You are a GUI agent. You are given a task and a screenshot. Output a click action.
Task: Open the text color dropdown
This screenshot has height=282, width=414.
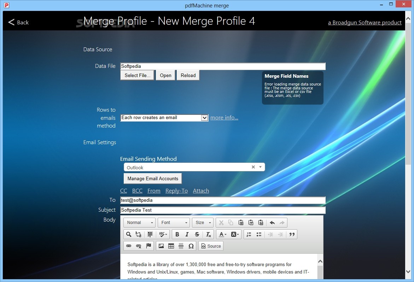223,234
